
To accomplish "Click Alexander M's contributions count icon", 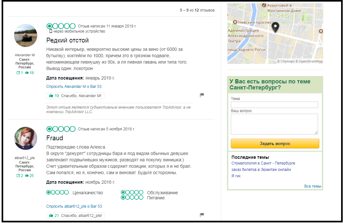I will (18, 73).
